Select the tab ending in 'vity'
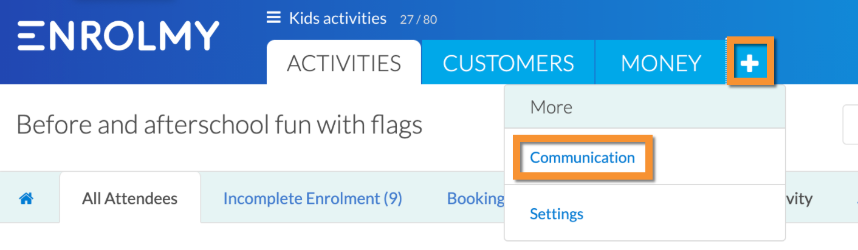Screen dimensions: 858x250 coord(799,198)
